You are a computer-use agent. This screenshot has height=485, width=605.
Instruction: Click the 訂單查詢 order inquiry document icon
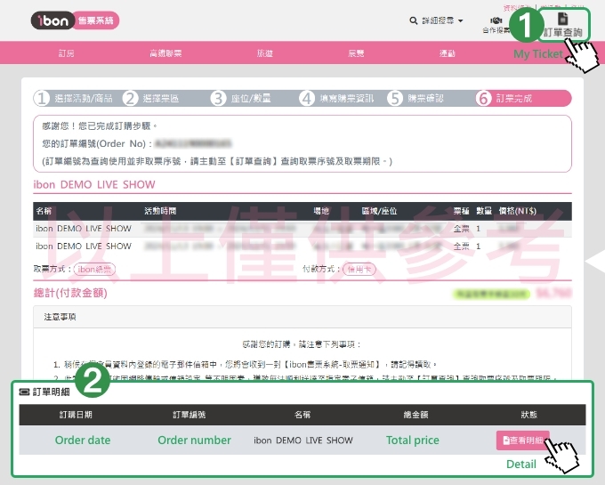pyautogui.click(x=561, y=19)
